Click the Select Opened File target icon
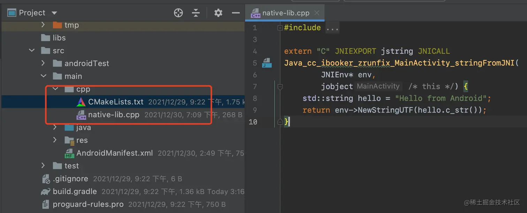The width and height of the screenshot is (527, 213). 178,13
